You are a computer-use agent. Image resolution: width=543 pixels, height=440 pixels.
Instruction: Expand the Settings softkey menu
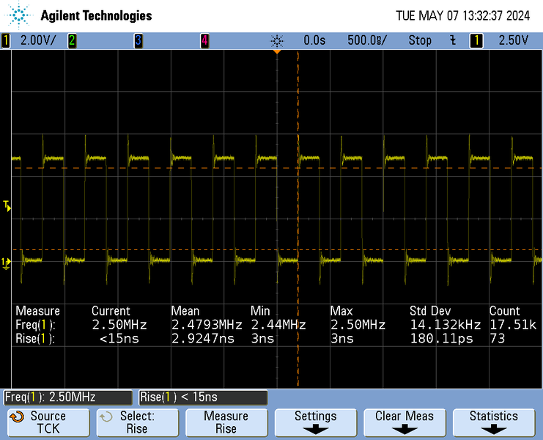pyautogui.click(x=316, y=422)
